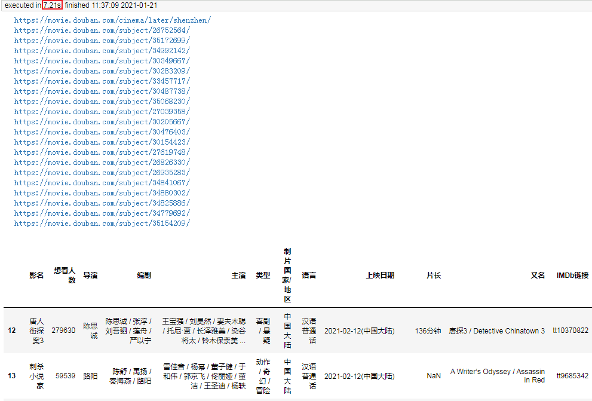Open the subject/35172699 link
This screenshot has width=592, height=401.
click(x=102, y=41)
